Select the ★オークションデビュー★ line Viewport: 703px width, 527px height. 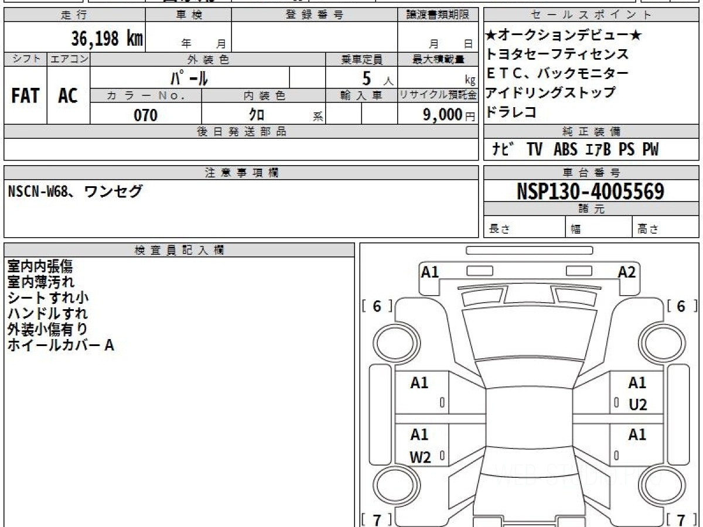pyautogui.click(x=564, y=36)
